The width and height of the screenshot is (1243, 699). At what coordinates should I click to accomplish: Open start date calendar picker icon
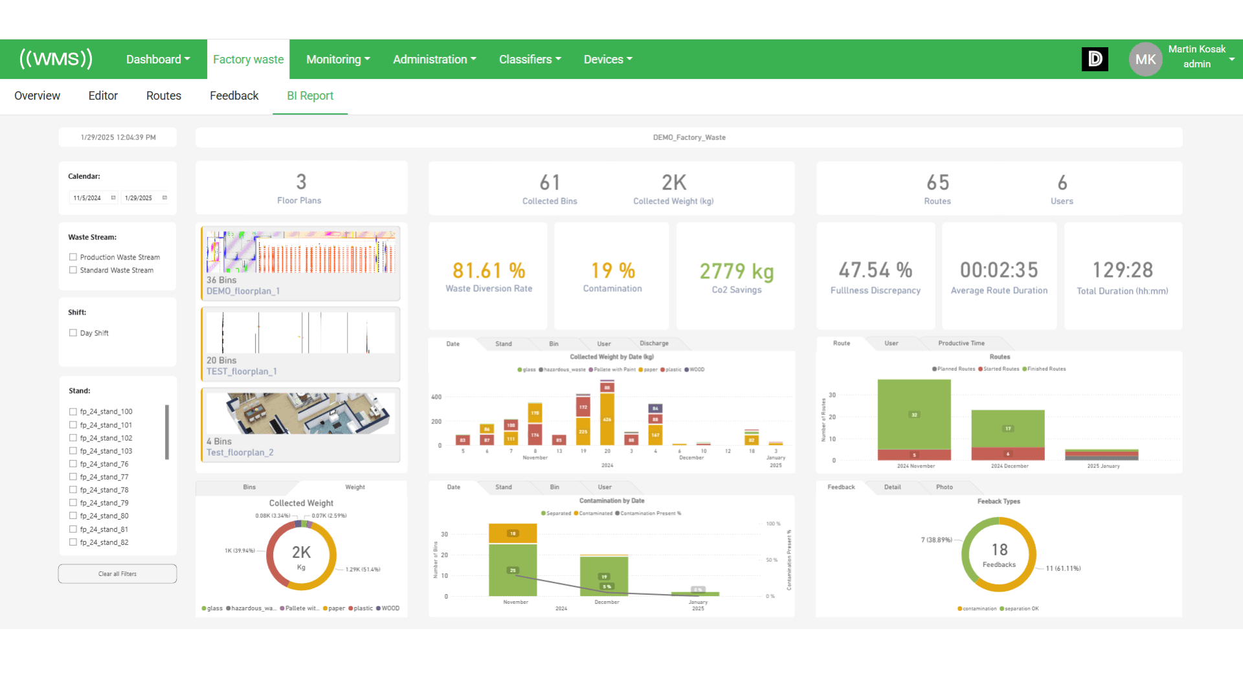pyautogui.click(x=113, y=198)
